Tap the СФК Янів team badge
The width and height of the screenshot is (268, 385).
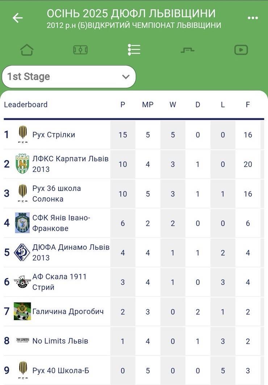pyautogui.click(x=22, y=223)
